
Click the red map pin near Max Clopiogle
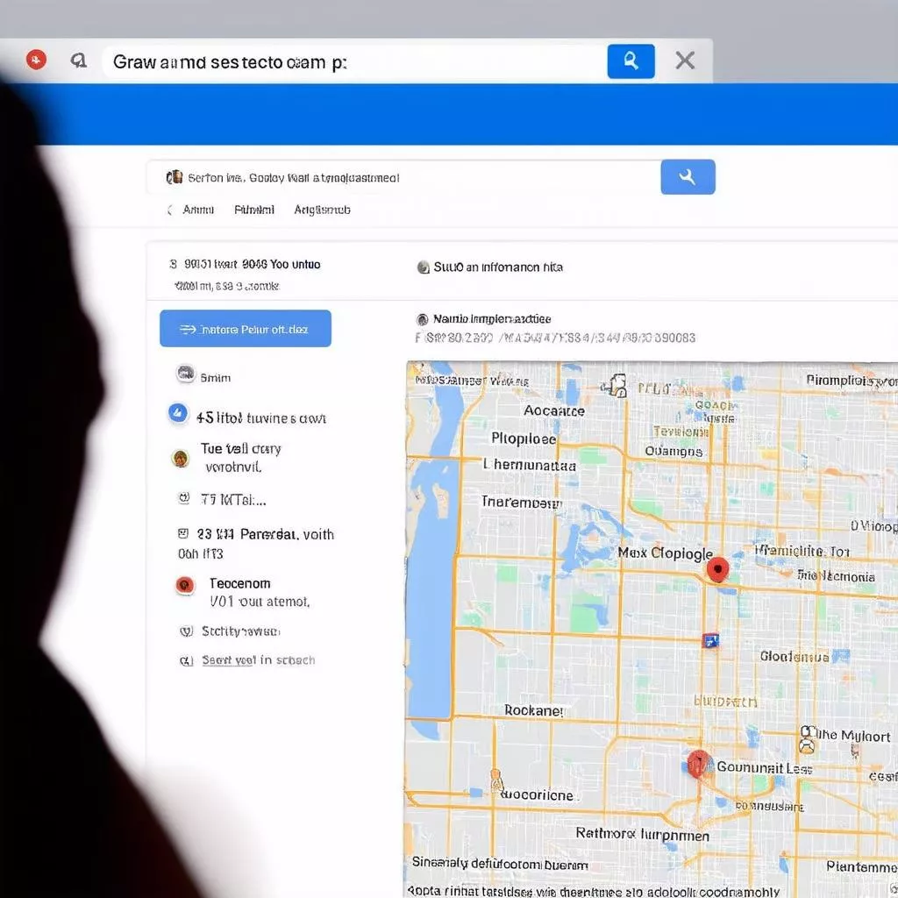pyautogui.click(x=717, y=569)
